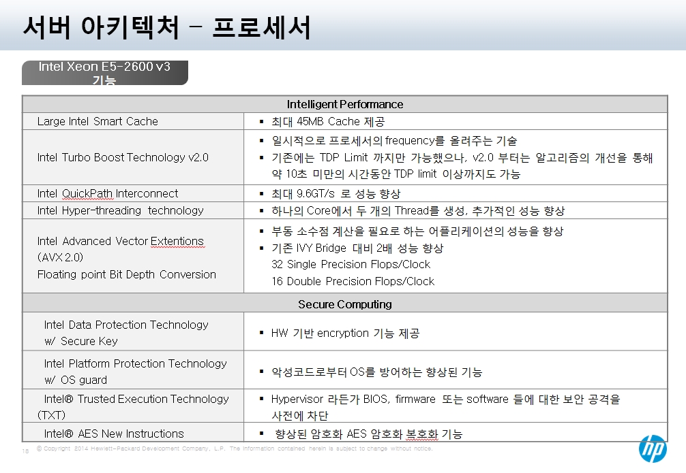
Task: Click the "Intel Advanced Vector Extentions" text
Action: 121,241
